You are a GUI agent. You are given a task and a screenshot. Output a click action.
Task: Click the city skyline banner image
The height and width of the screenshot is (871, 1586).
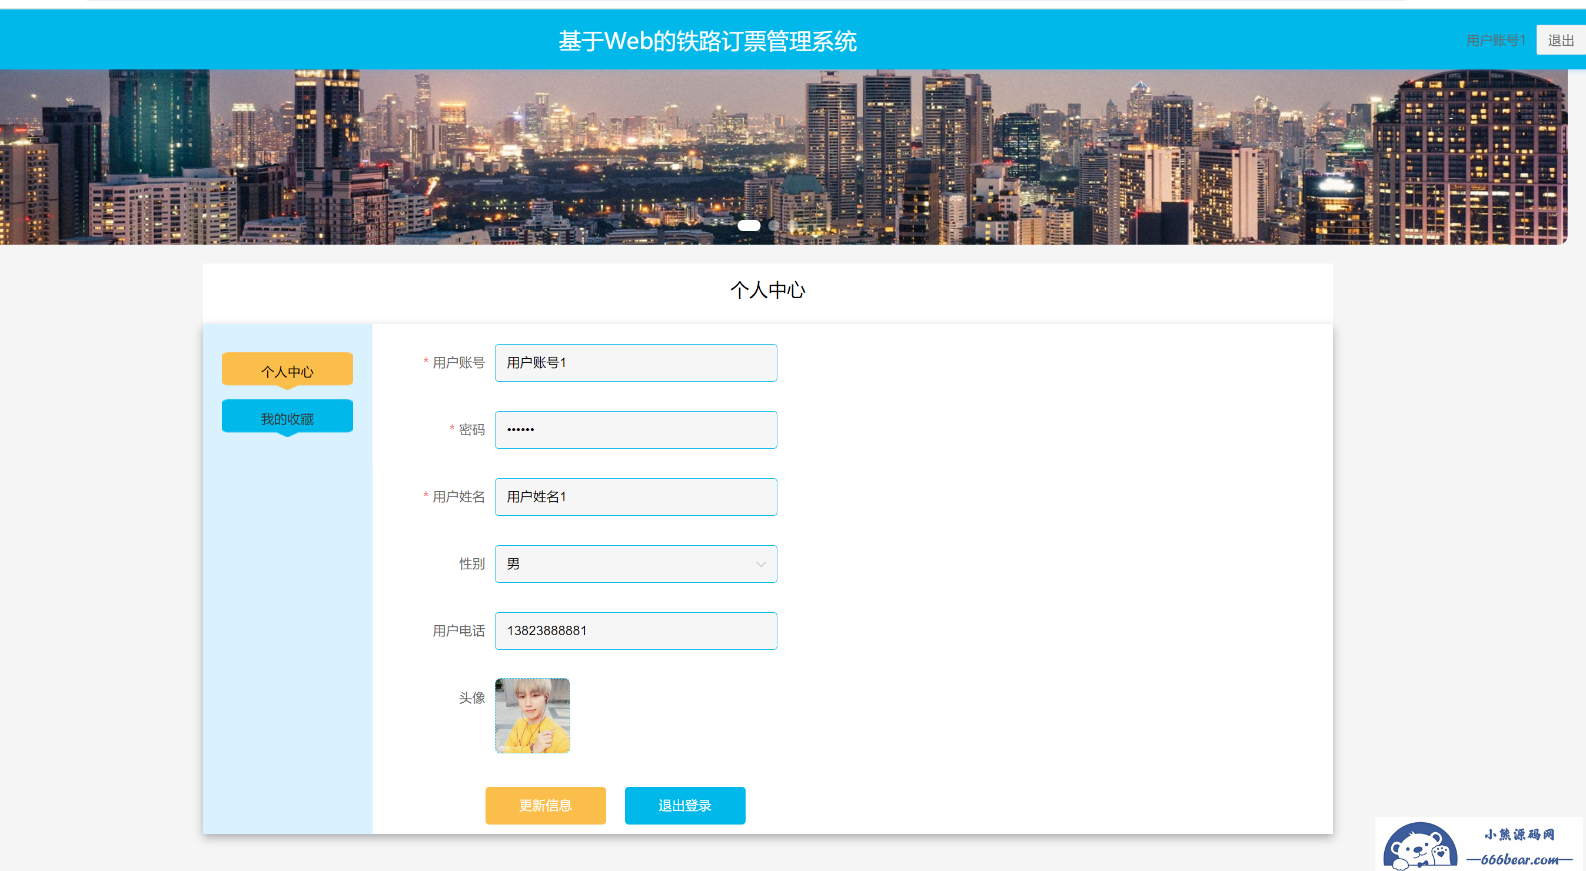click(783, 157)
